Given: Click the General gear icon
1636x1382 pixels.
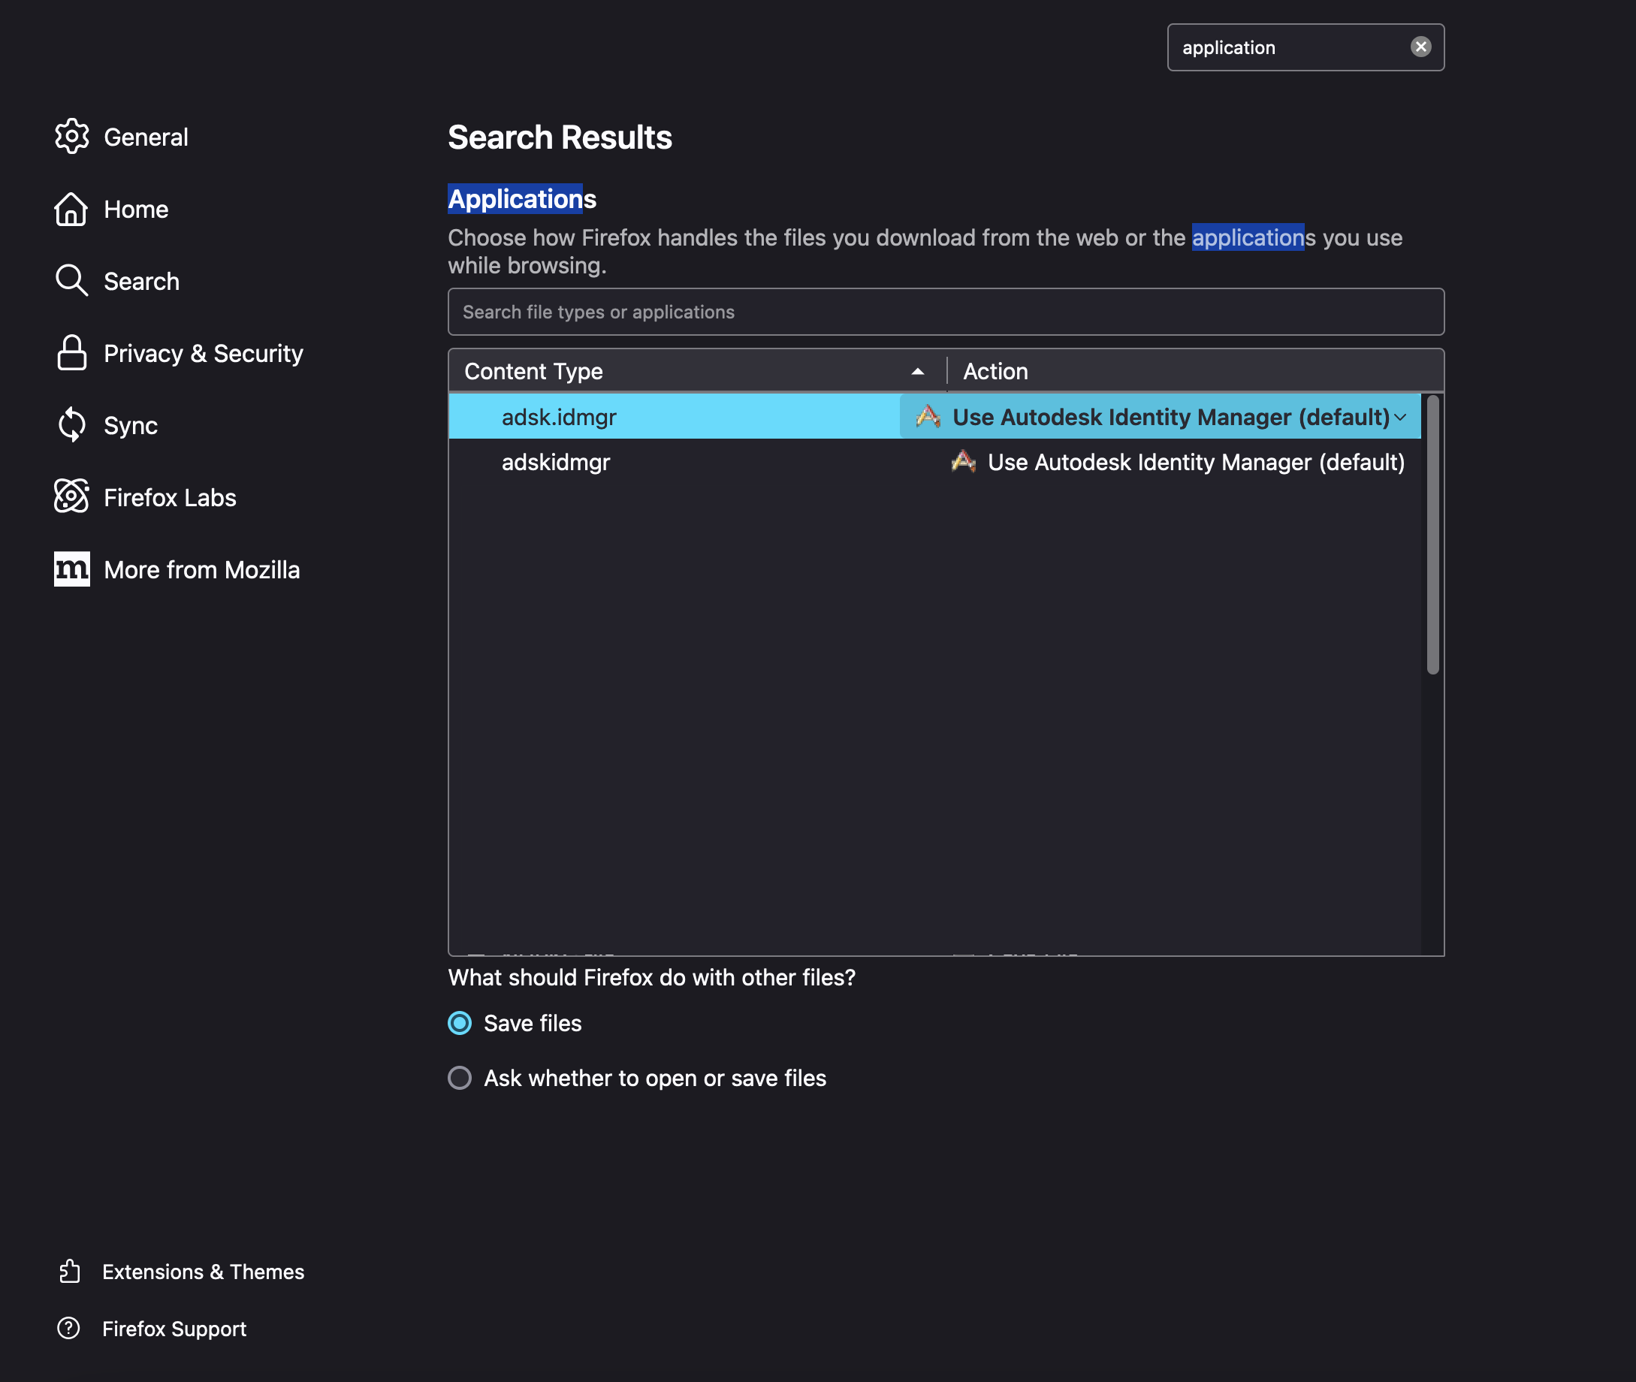Looking at the screenshot, I should click(71, 136).
